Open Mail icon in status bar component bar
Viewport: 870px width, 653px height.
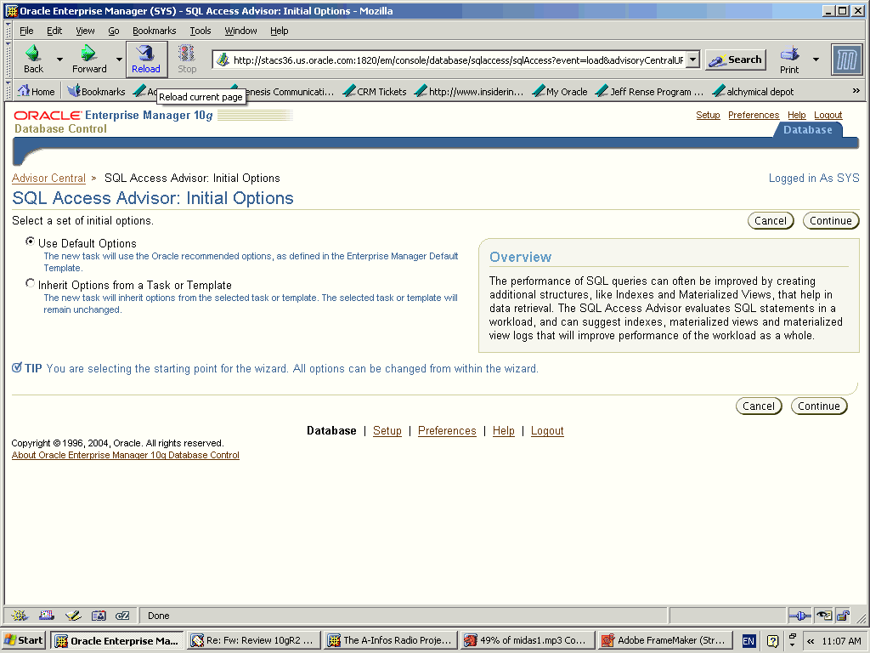tap(47, 616)
